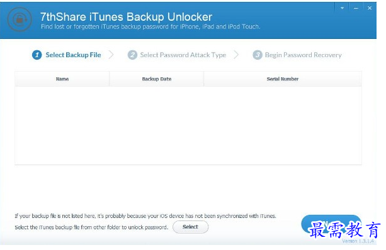This screenshot has height=250, width=386.
Task: Click the step 1 number circle icon
Action: click(x=37, y=55)
